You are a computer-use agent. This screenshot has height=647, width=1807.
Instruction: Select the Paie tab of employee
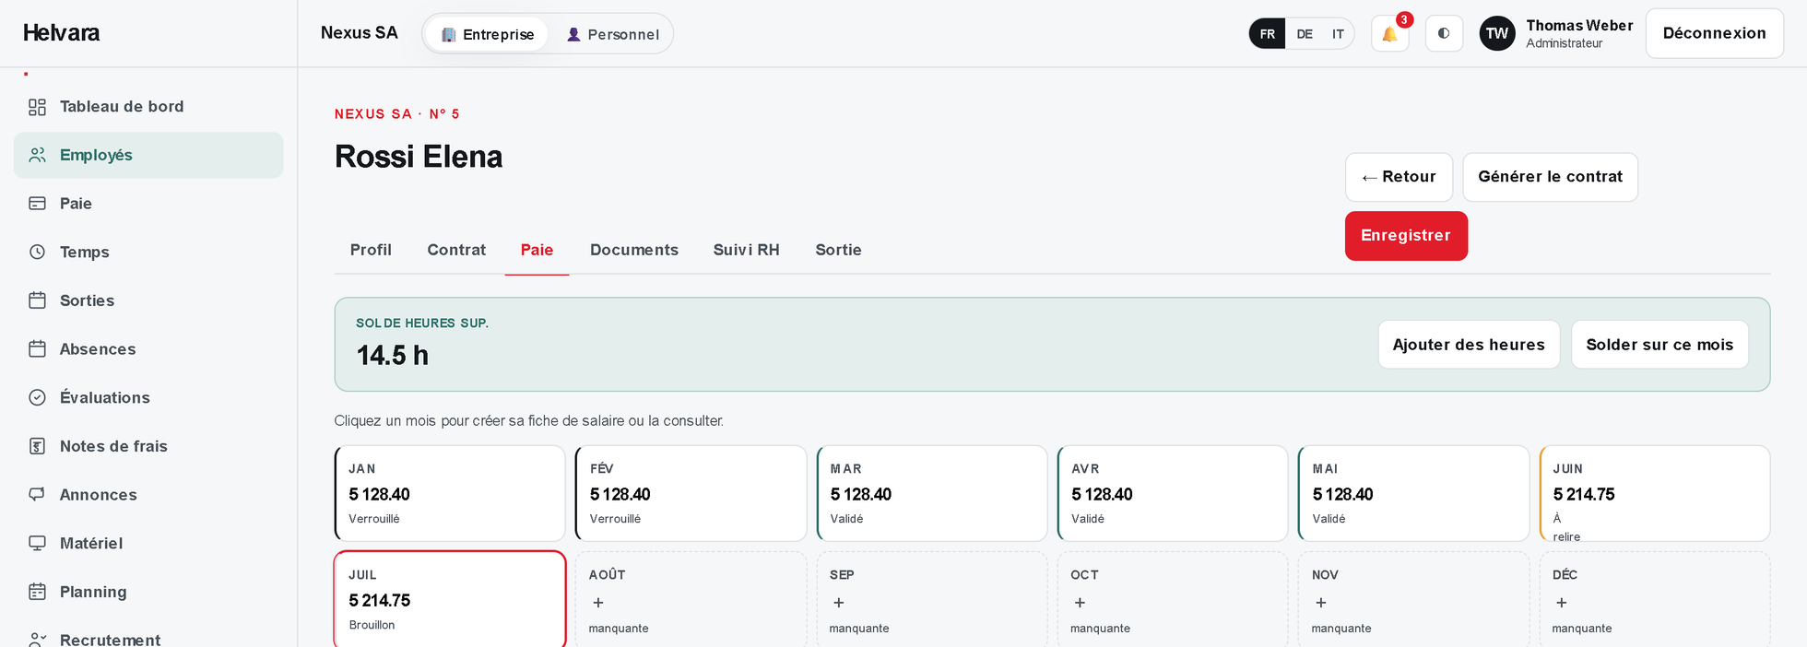537,250
